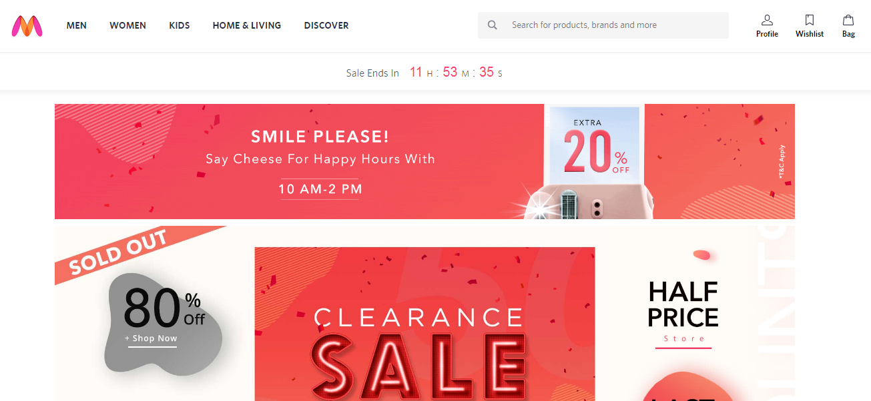Open the MEN menu
This screenshot has width=871, height=401.
77,25
